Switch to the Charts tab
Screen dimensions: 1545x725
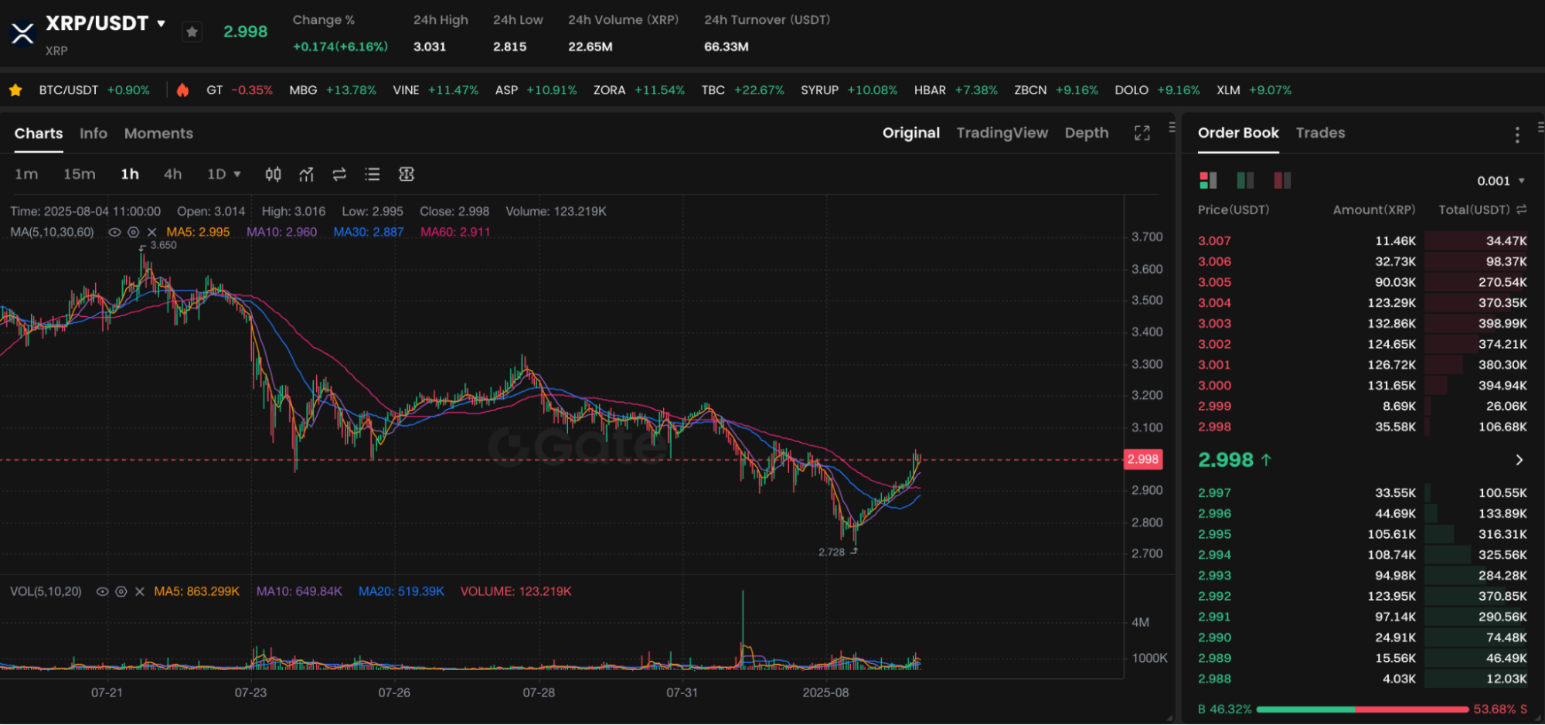point(39,134)
